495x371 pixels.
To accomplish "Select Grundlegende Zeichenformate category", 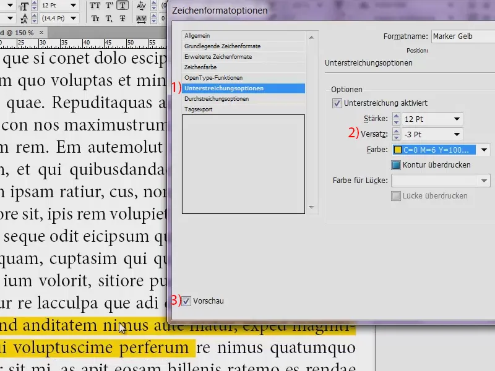I will pos(243,46).
